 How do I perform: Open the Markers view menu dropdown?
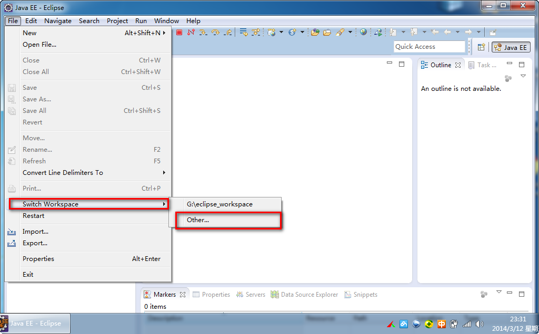(499, 292)
